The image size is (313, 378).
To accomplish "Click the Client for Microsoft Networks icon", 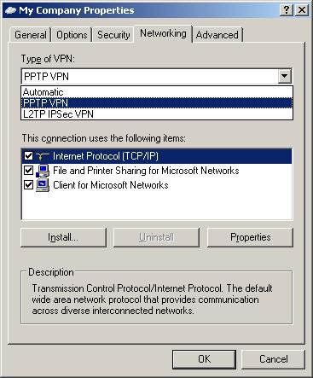I will pyautogui.click(x=43, y=185).
